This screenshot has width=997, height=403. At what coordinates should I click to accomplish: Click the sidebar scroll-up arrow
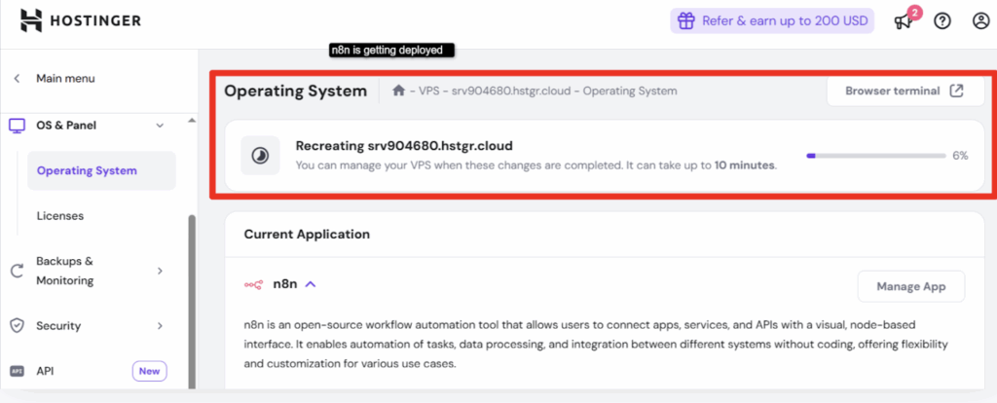(192, 121)
